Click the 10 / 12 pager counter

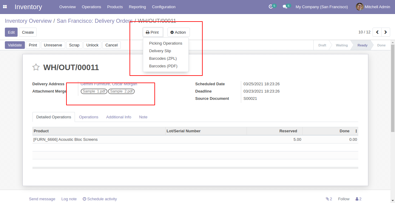tap(364, 32)
